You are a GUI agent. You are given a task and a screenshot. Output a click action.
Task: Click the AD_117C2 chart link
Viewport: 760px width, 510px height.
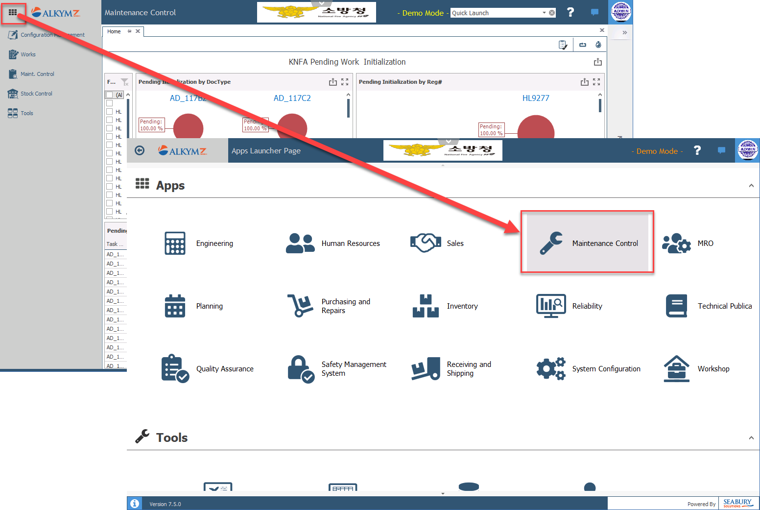pos(292,98)
